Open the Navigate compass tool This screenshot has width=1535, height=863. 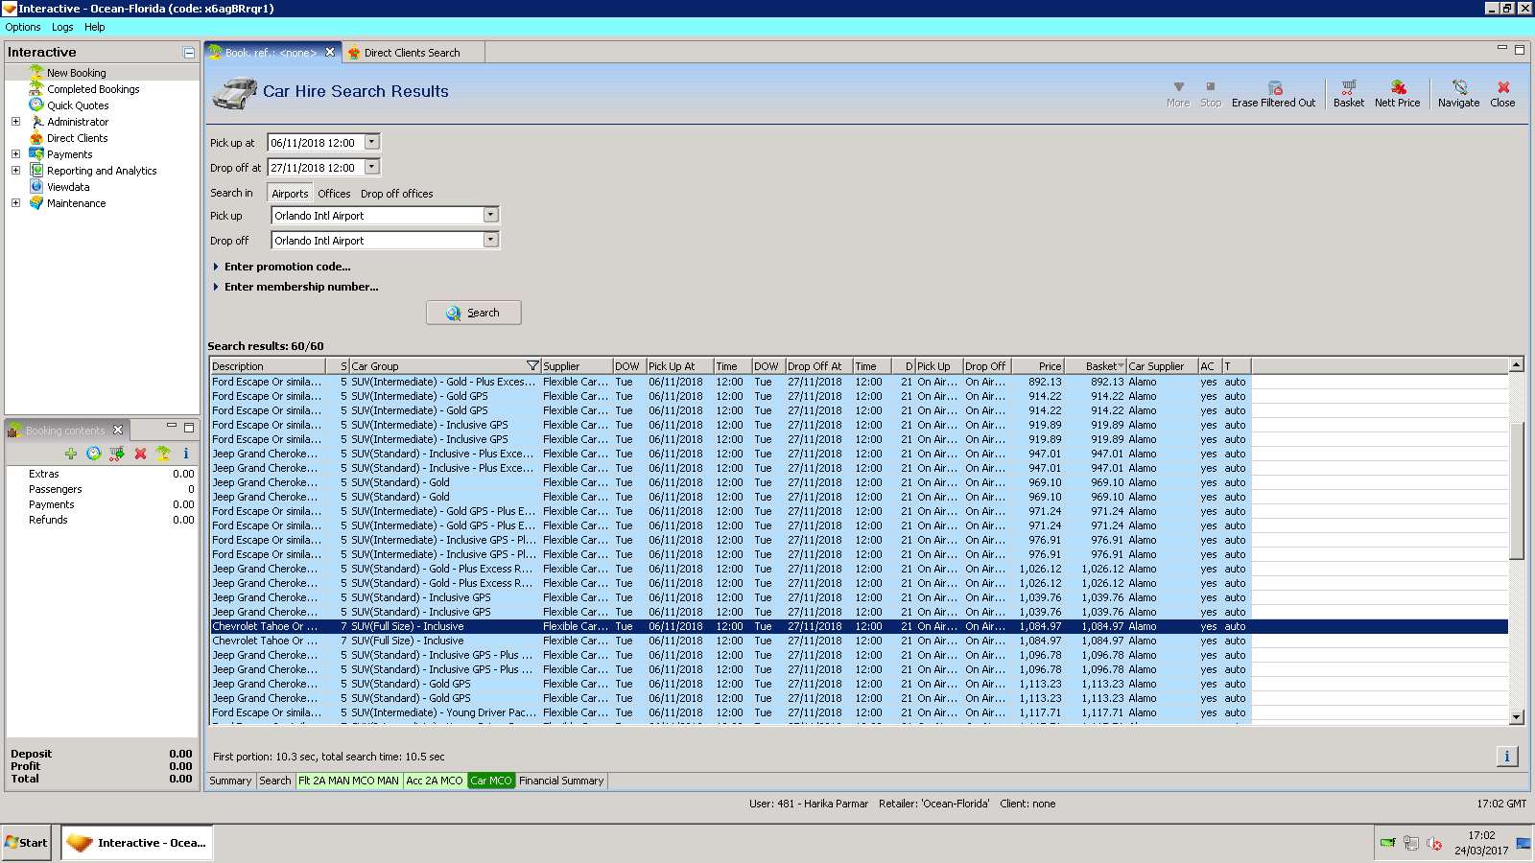[x=1458, y=88]
